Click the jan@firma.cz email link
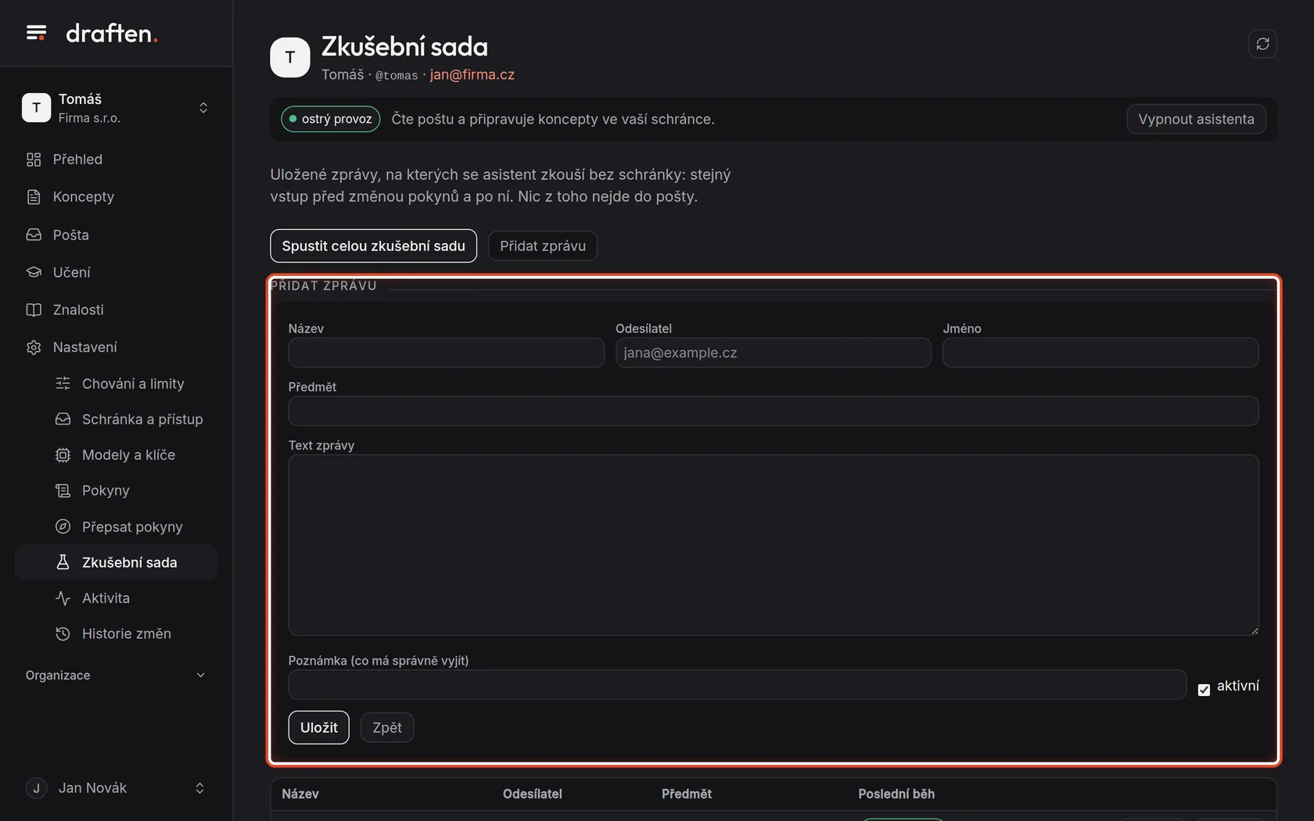Screen dimensions: 1314x821 tap(472, 74)
